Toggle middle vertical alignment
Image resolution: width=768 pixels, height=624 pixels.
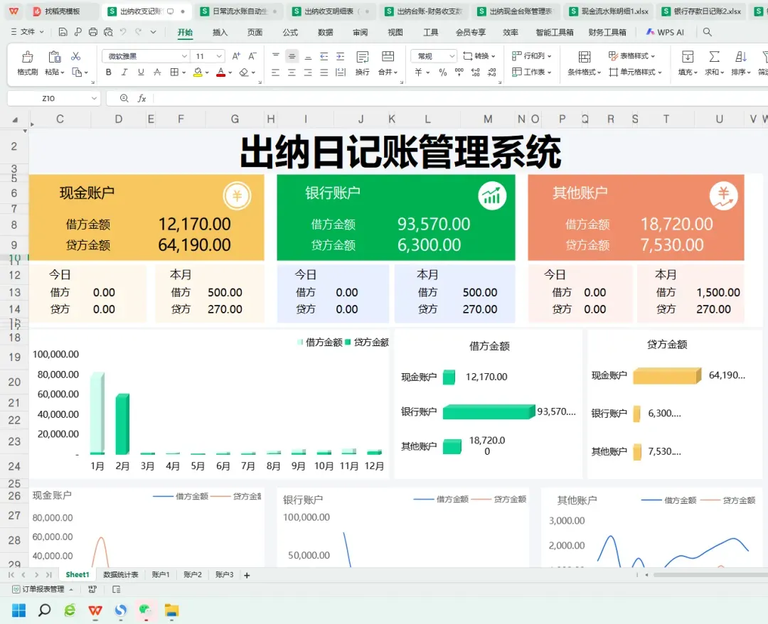292,56
